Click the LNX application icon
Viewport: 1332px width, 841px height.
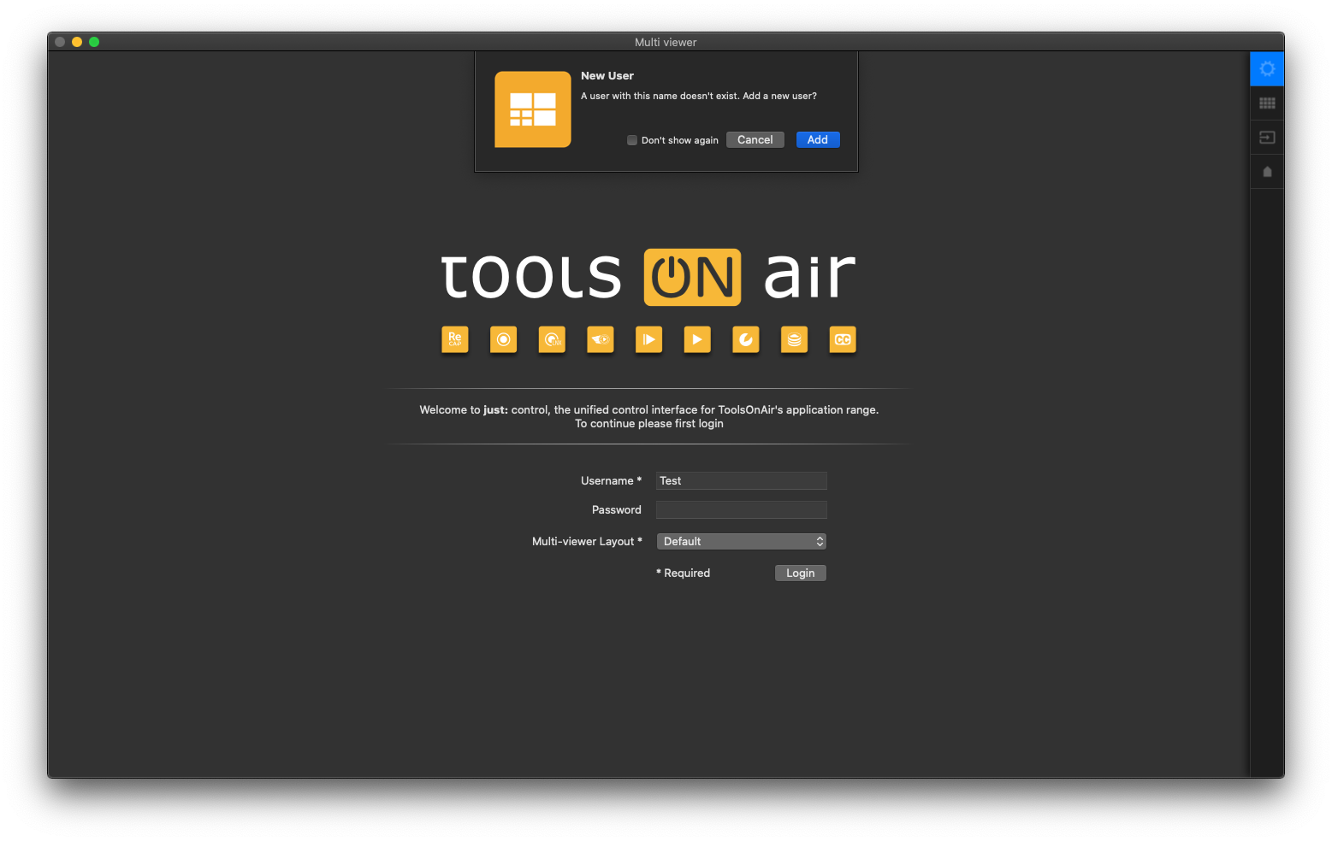(x=552, y=339)
